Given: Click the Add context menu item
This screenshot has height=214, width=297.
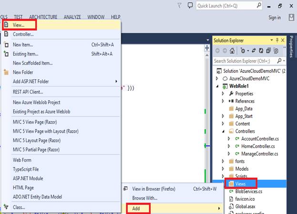Looking at the screenshot, I should [x=173, y=208].
